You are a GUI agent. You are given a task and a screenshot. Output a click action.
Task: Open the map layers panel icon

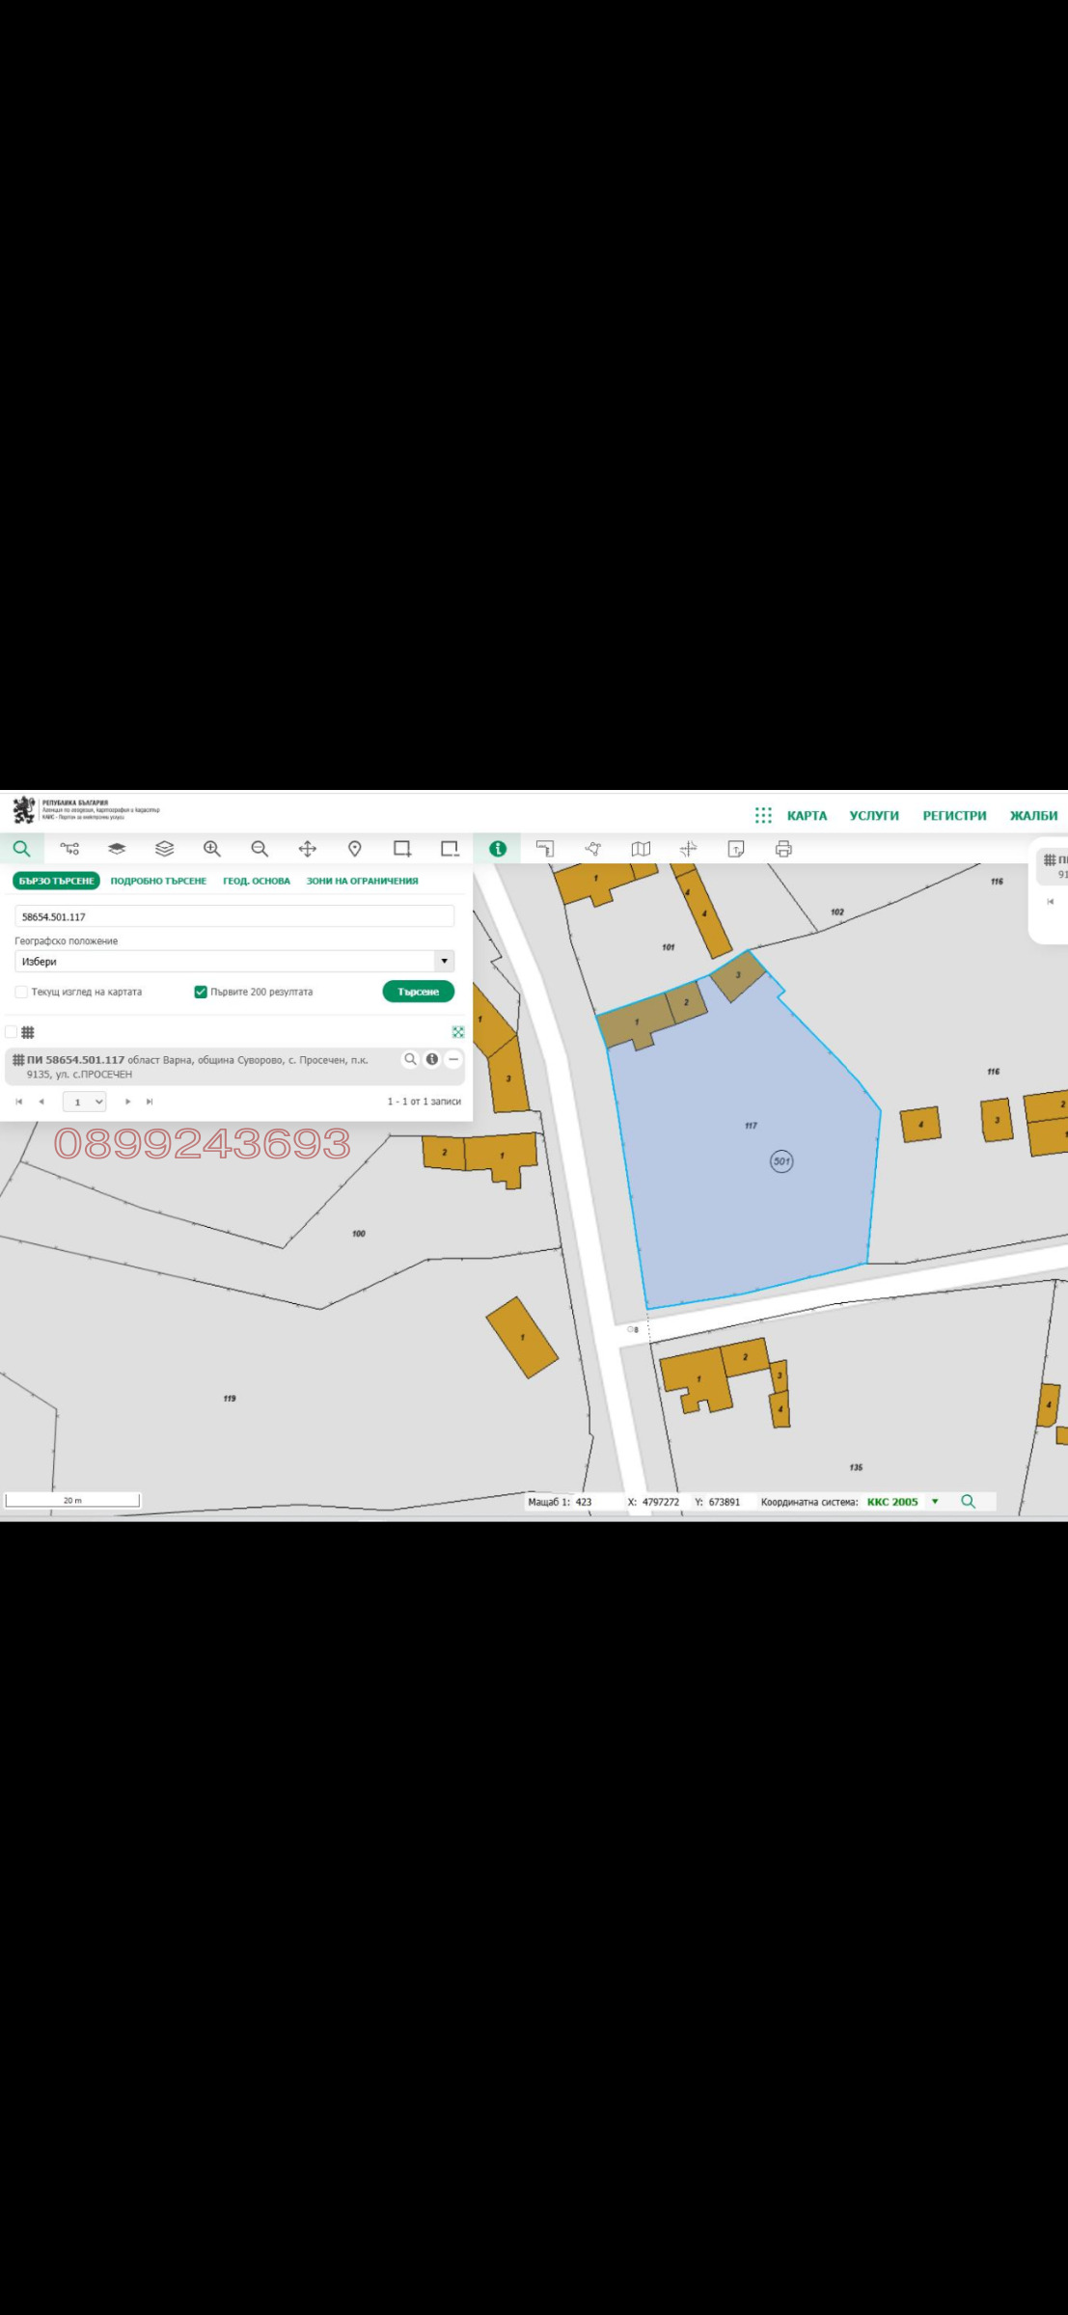pyautogui.click(x=165, y=849)
